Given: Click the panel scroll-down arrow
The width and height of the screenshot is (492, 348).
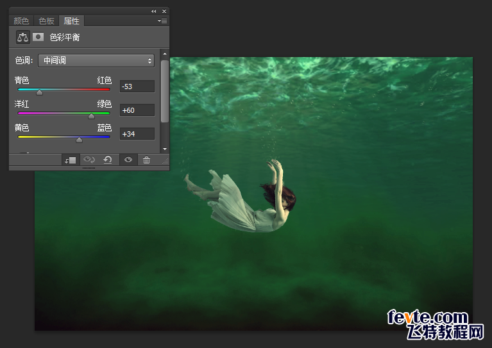Looking at the screenshot, I should coord(165,149).
